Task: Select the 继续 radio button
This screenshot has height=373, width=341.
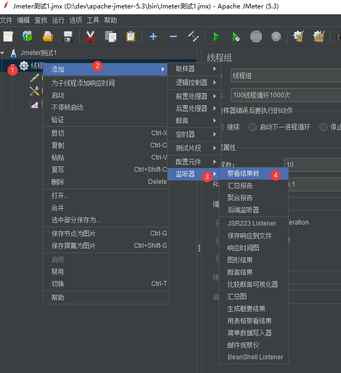Action: (222, 127)
